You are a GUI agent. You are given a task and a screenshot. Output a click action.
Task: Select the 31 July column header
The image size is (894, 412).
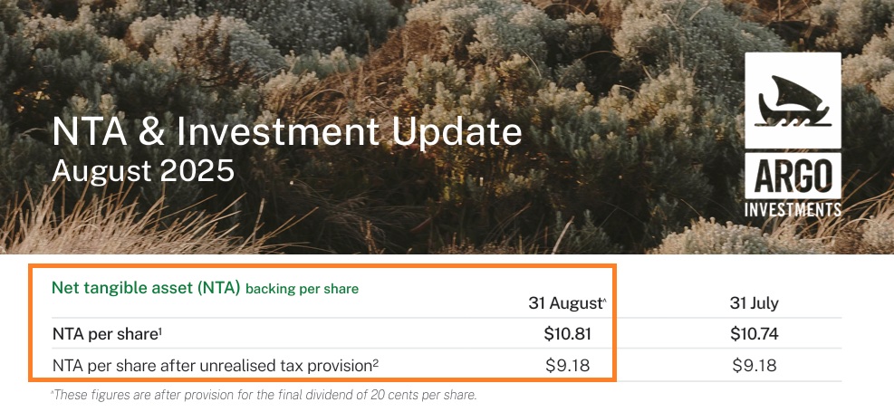coord(754,303)
